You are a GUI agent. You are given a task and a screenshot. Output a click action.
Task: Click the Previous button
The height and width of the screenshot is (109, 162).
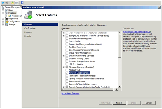105,103
